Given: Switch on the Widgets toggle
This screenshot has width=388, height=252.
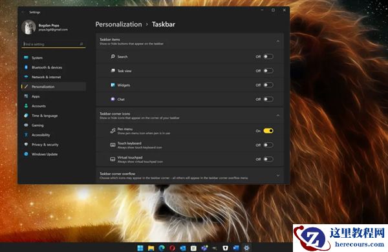Looking at the screenshot, I should (x=268, y=85).
